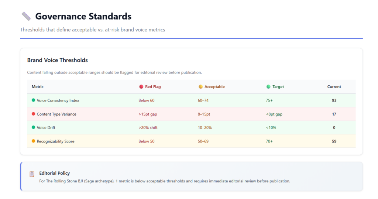Click the Recognizability Score current value 59
This screenshot has width=378, height=199.
pyautogui.click(x=334, y=141)
